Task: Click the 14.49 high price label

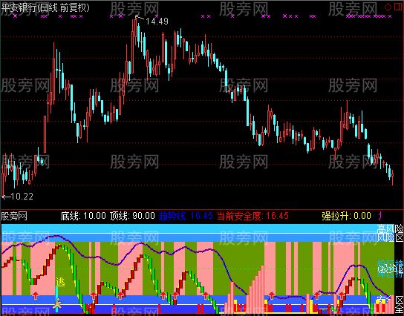Action: [157, 22]
